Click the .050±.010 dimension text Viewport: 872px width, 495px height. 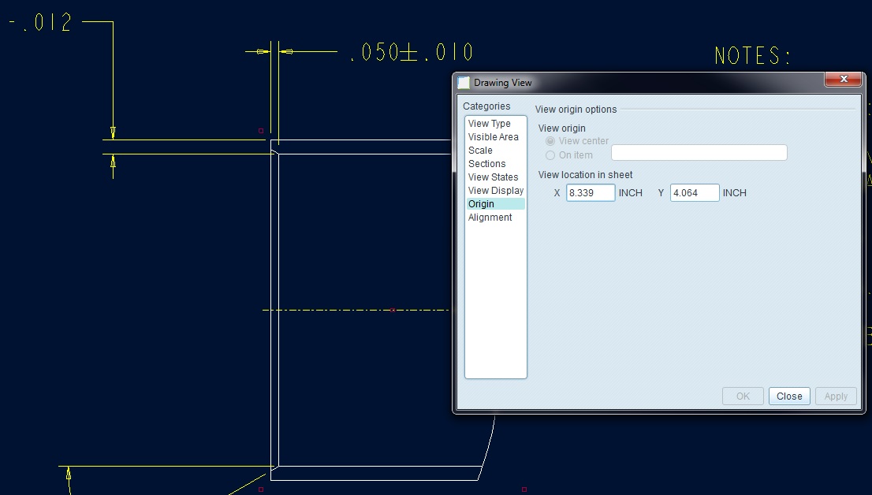coord(410,53)
